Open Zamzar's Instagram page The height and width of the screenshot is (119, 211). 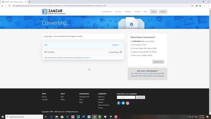128,103
